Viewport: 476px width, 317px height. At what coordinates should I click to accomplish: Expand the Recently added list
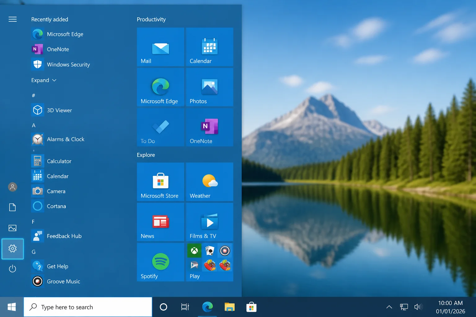(44, 80)
